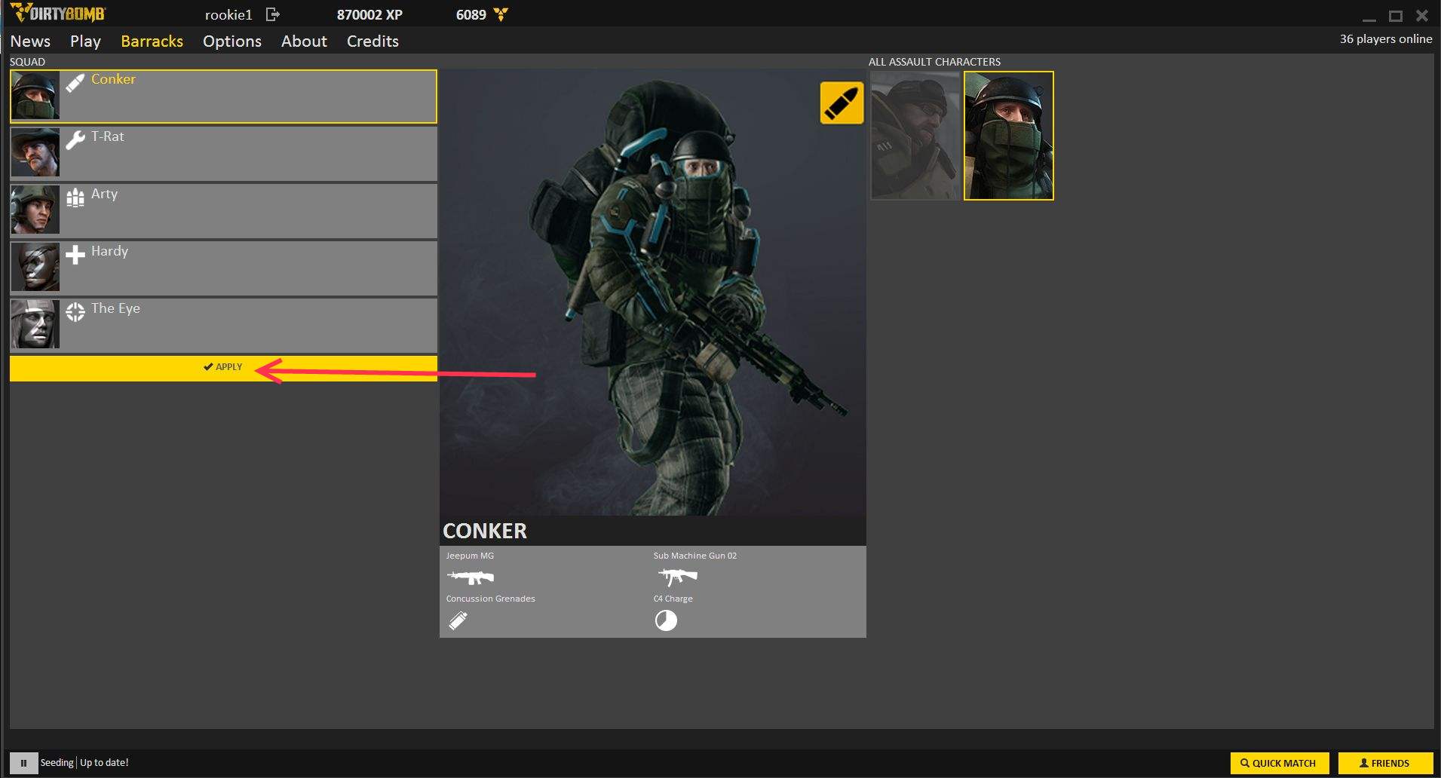This screenshot has height=778, width=1441.
Task: Go to the Options menu
Action: (x=231, y=41)
